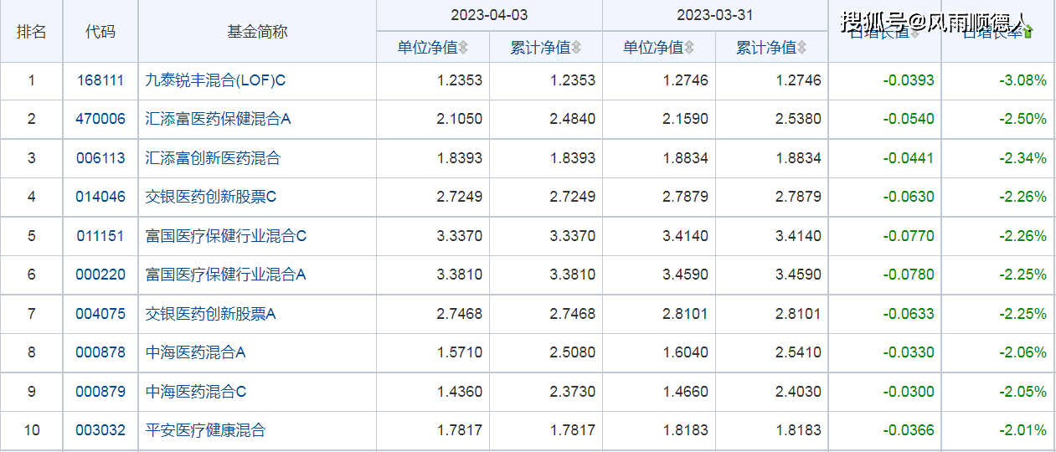Image resolution: width=1056 pixels, height=452 pixels.
Task: Click sort icon beside 2023-03-31 累计净值
Action: [802, 49]
